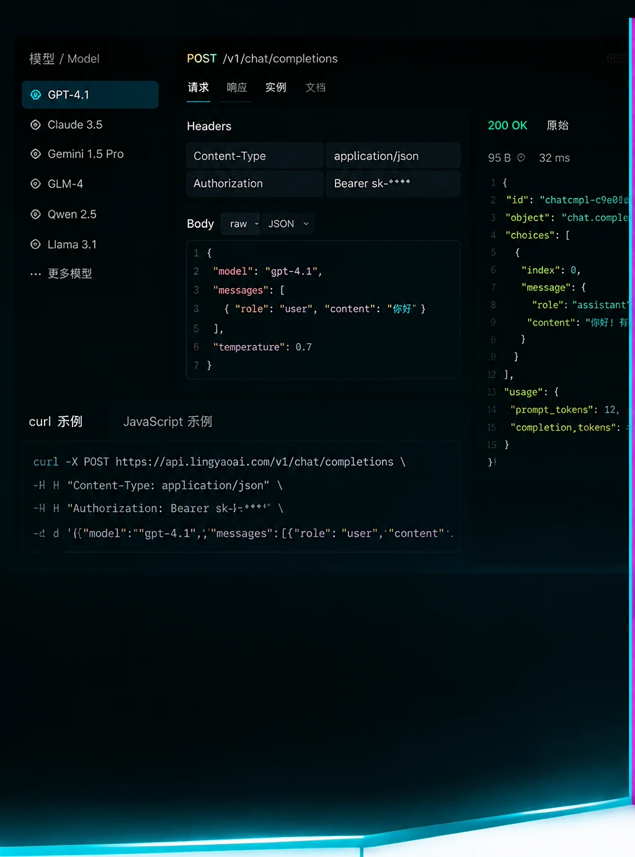Viewport: 635px width, 857px height.
Task: Select the curl 示例 tab
Action: click(56, 422)
